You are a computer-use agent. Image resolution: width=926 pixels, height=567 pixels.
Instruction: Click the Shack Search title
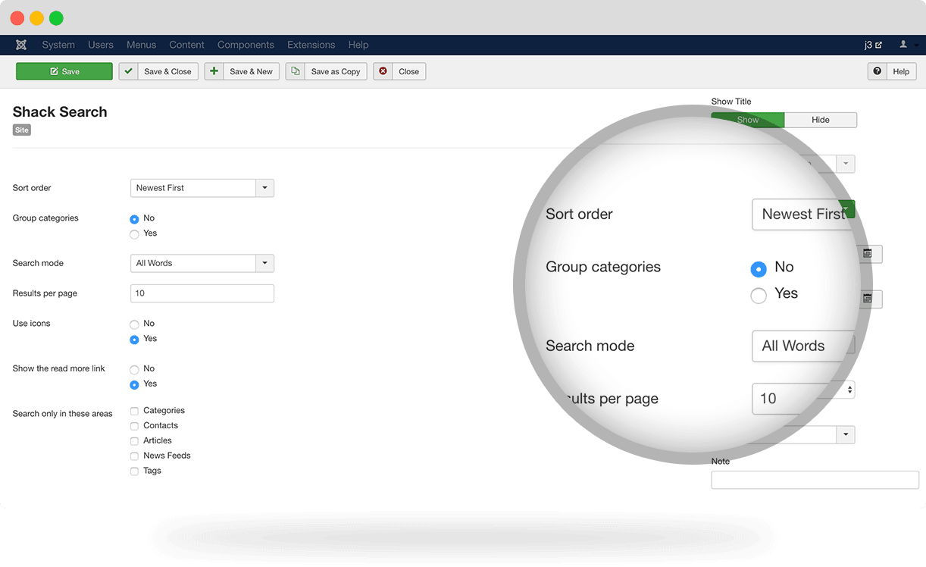60,112
